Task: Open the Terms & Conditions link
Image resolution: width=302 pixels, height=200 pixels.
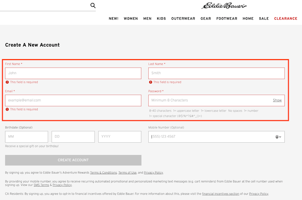Action: click(x=103, y=172)
